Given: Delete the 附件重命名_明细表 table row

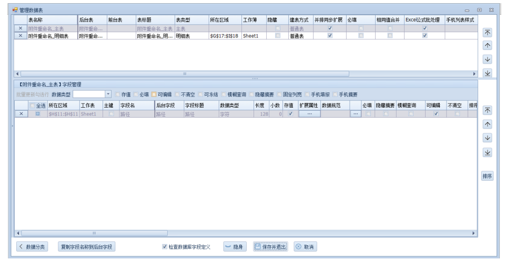Looking at the screenshot, I should pos(21,36).
